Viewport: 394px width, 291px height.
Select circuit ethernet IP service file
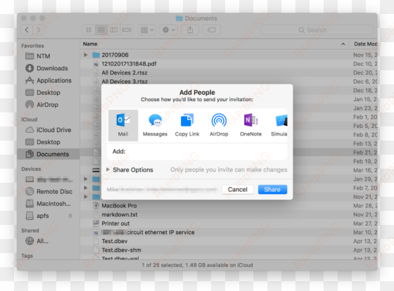click(148, 232)
